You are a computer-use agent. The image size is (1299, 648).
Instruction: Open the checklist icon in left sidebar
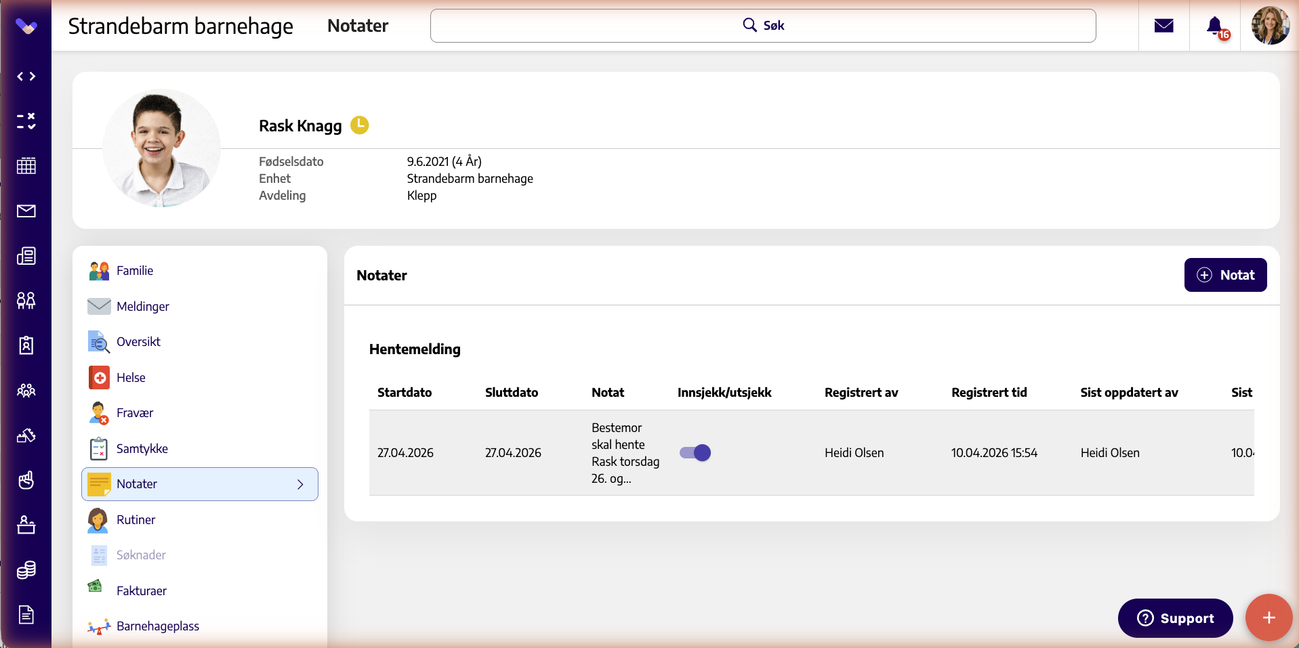pos(26,121)
